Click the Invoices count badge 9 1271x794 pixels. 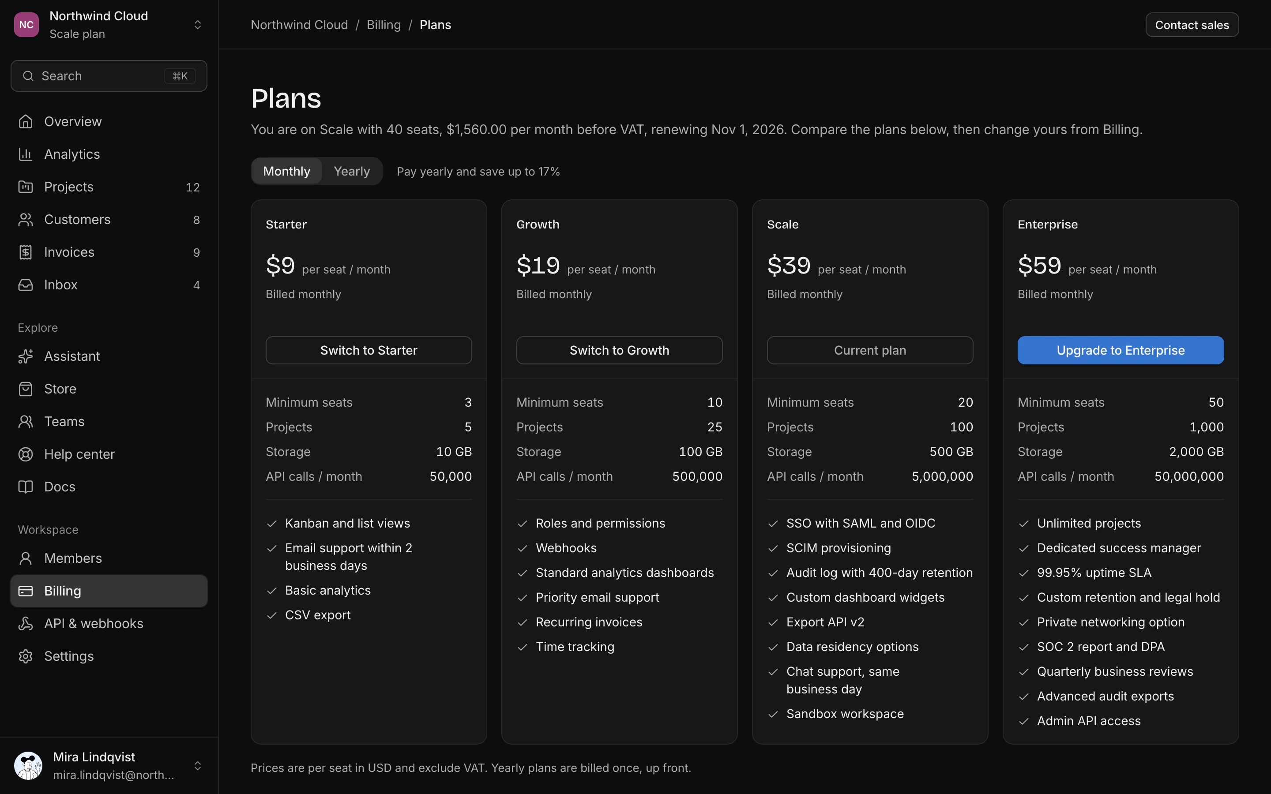tap(196, 253)
